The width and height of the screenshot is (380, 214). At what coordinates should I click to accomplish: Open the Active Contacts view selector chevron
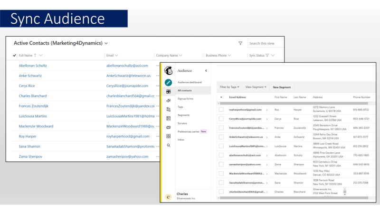point(106,43)
